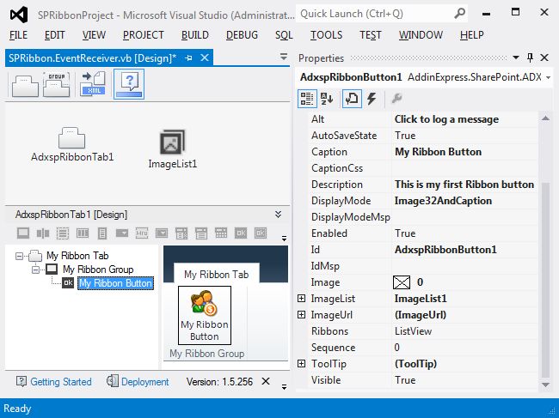Open the TOOLS menu
This screenshot has height=418, width=559.
click(326, 35)
